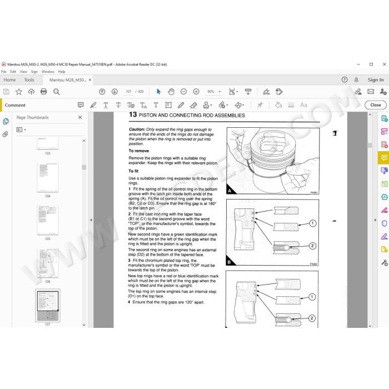Select the Highlighter pen comment tool

pos(93,105)
